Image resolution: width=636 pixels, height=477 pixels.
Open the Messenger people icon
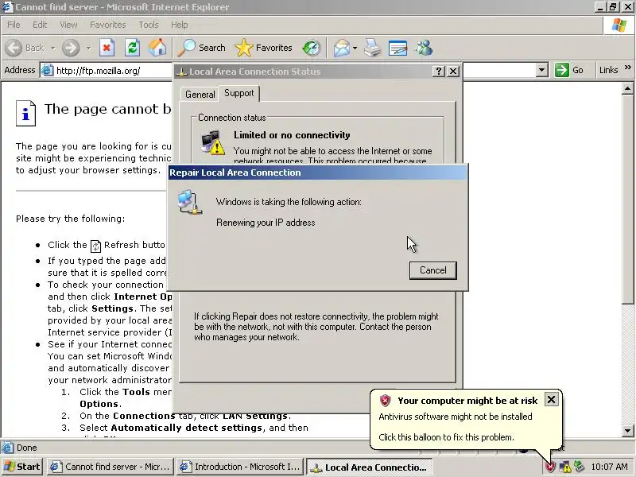pos(424,48)
